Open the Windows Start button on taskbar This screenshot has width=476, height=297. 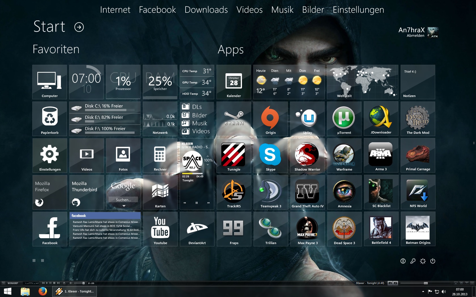click(x=8, y=291)
